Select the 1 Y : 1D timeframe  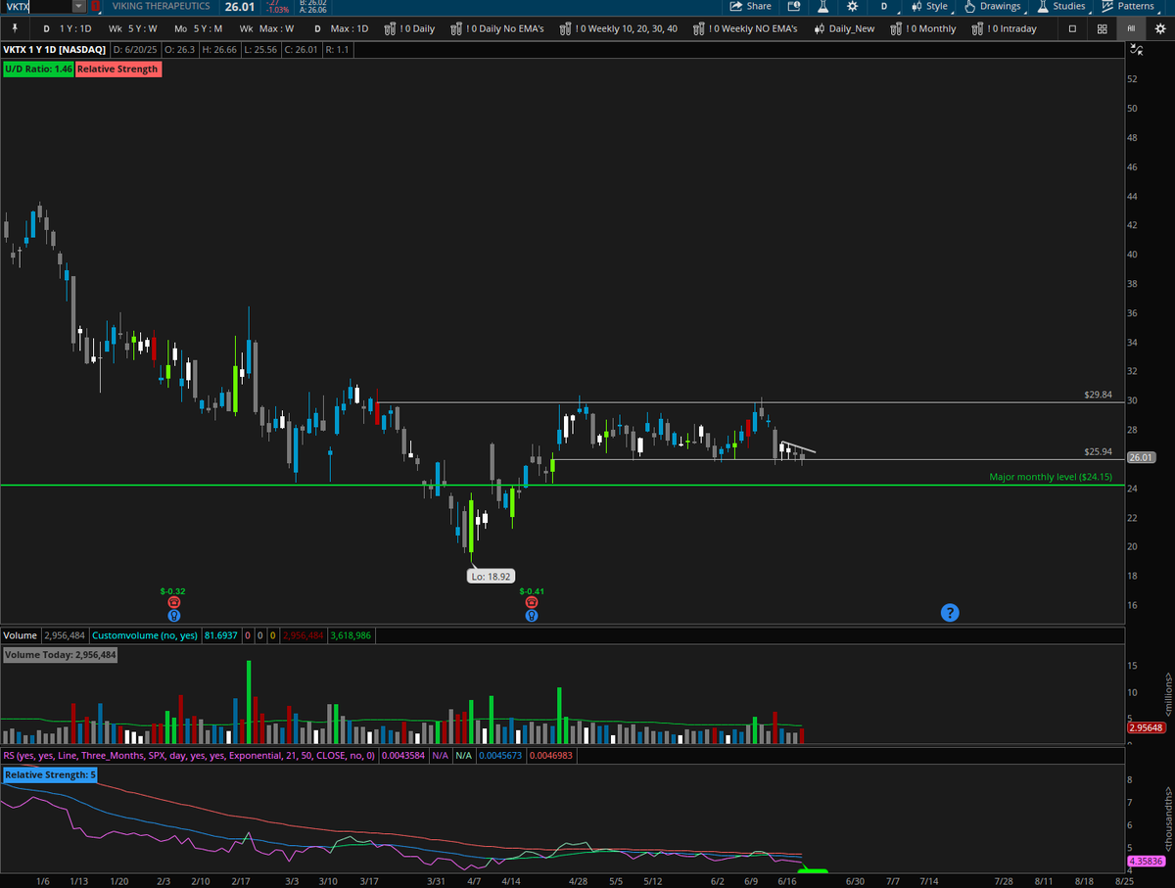click(x=69, y=28)
